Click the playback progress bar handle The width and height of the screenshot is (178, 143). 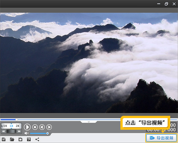point(17,119)
